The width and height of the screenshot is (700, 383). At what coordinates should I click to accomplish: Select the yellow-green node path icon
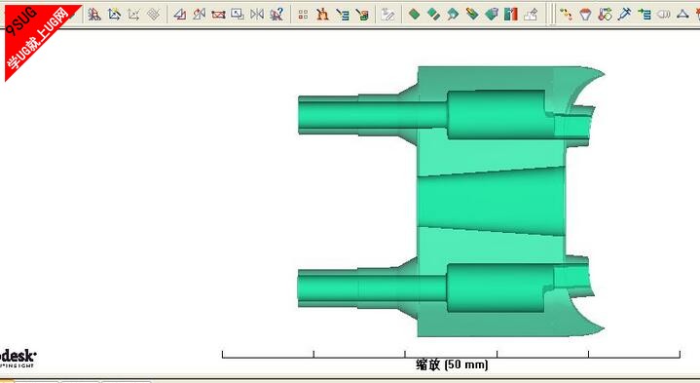coord(566,15)
